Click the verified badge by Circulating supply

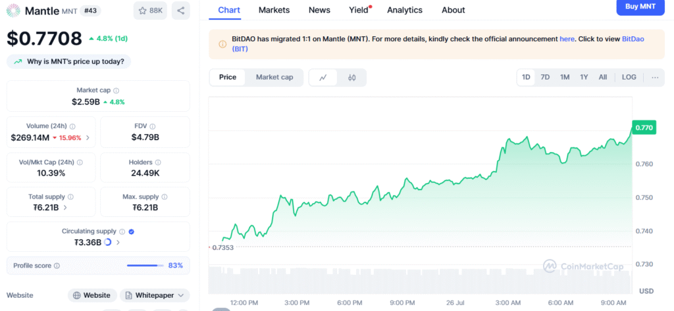point(132,231)
